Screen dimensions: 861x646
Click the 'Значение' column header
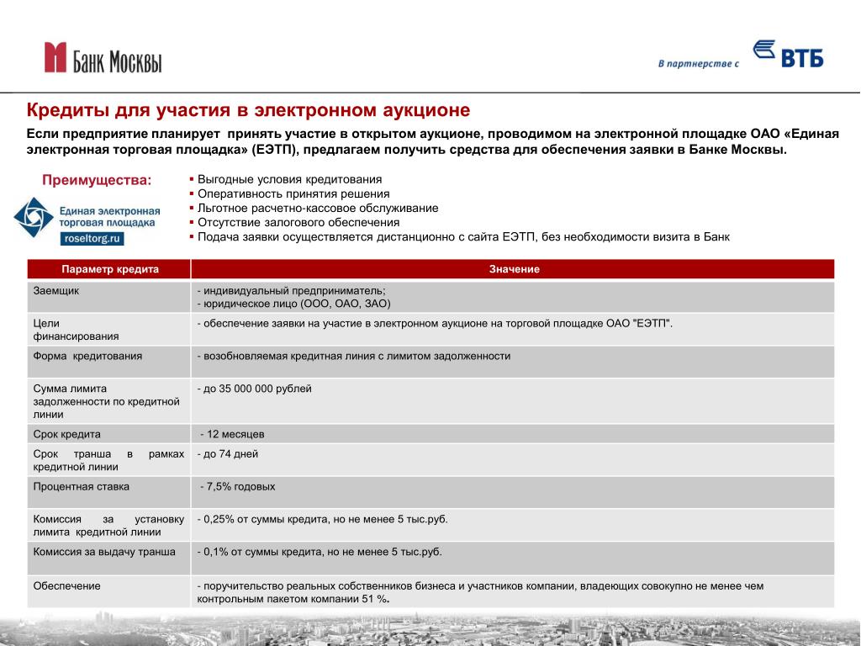(514, 269)
